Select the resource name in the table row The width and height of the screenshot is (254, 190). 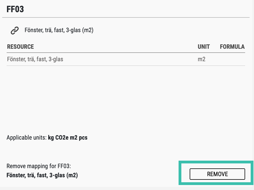coord(35,59)
